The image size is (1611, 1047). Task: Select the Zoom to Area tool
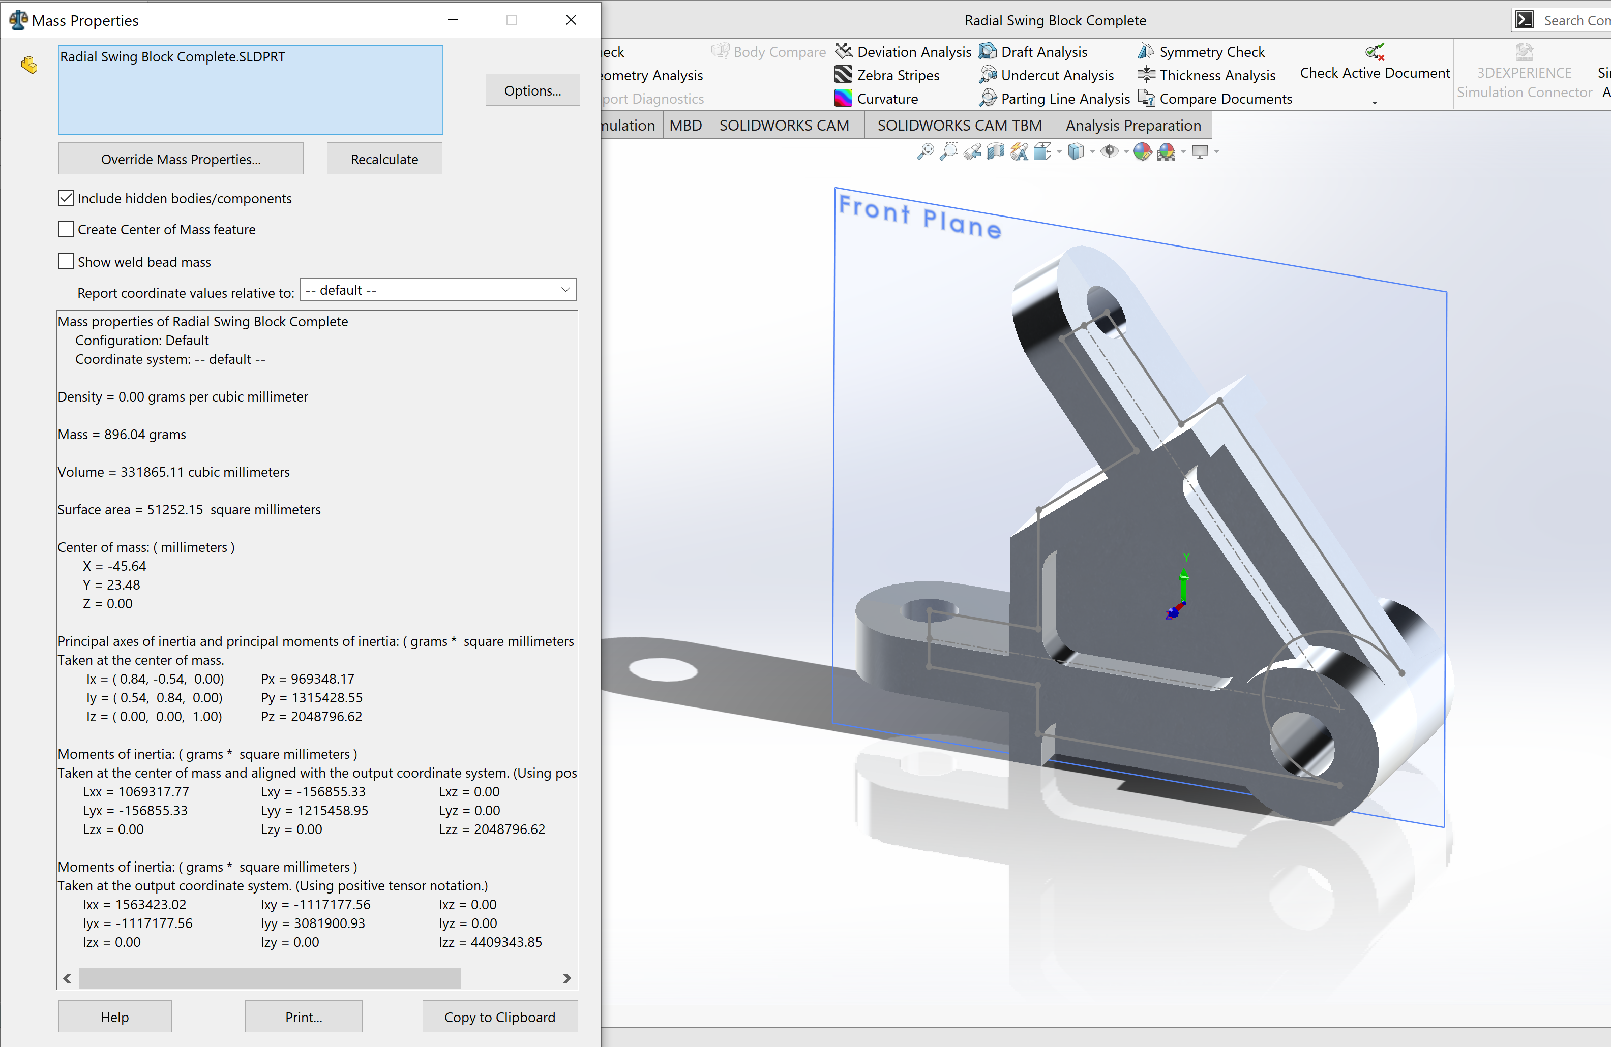[x=949, y=151]
